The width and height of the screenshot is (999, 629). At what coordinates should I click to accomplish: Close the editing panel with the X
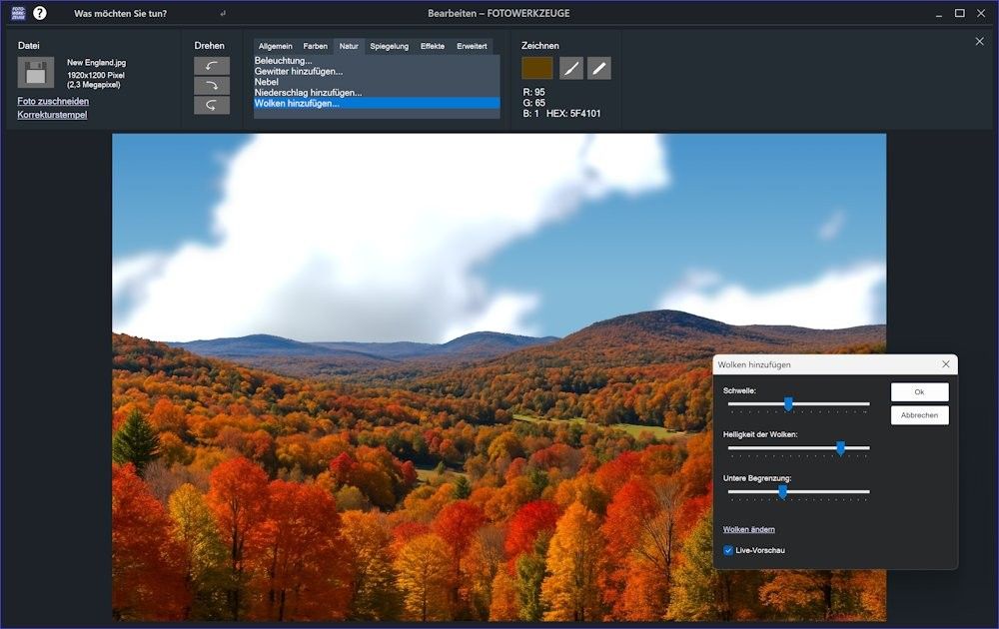click(x=979, y=41)
